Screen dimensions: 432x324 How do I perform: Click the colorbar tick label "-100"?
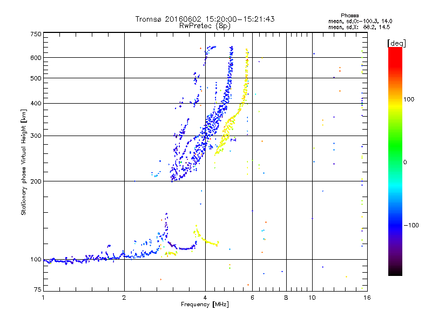(x=411, y=225)
